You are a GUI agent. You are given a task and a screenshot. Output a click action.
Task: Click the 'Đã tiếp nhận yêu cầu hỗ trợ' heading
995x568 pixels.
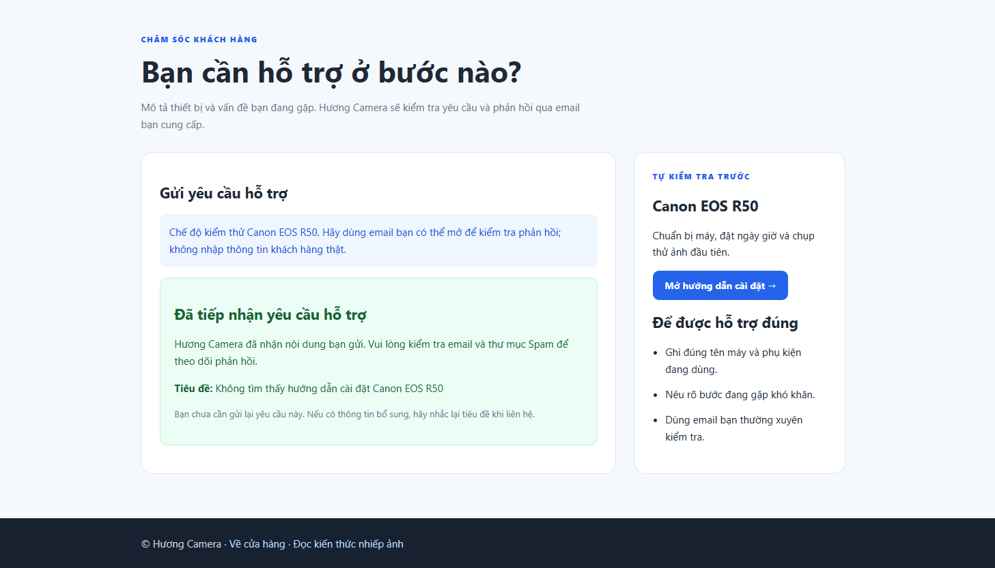(x=270, y=314)
